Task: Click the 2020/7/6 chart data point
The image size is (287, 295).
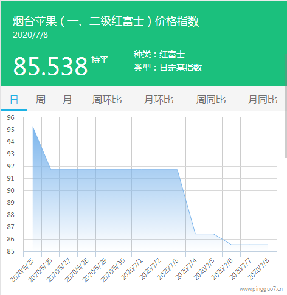Action: pyautogui.click(x=232, y=245)
